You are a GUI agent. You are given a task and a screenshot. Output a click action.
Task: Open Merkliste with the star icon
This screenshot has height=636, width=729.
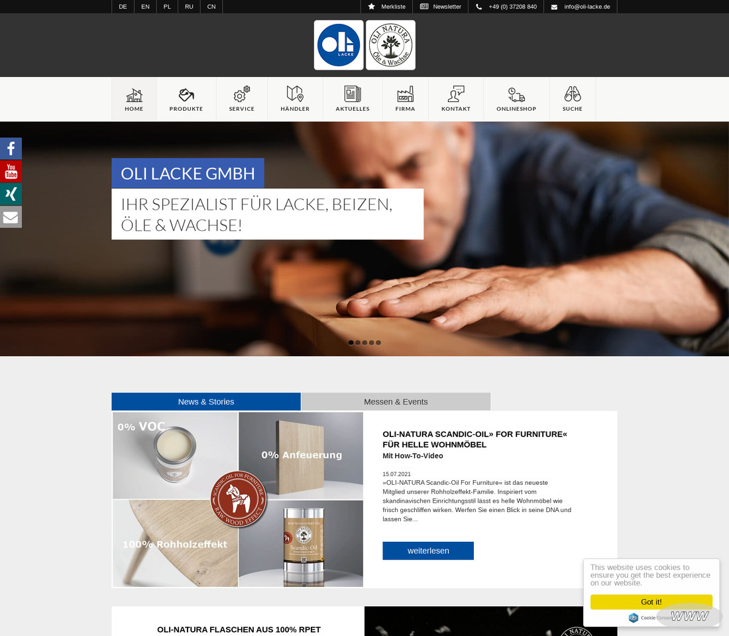click(x=386, y=7)
